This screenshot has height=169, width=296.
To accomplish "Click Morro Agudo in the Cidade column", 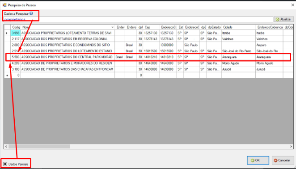I will coord(238,63).
